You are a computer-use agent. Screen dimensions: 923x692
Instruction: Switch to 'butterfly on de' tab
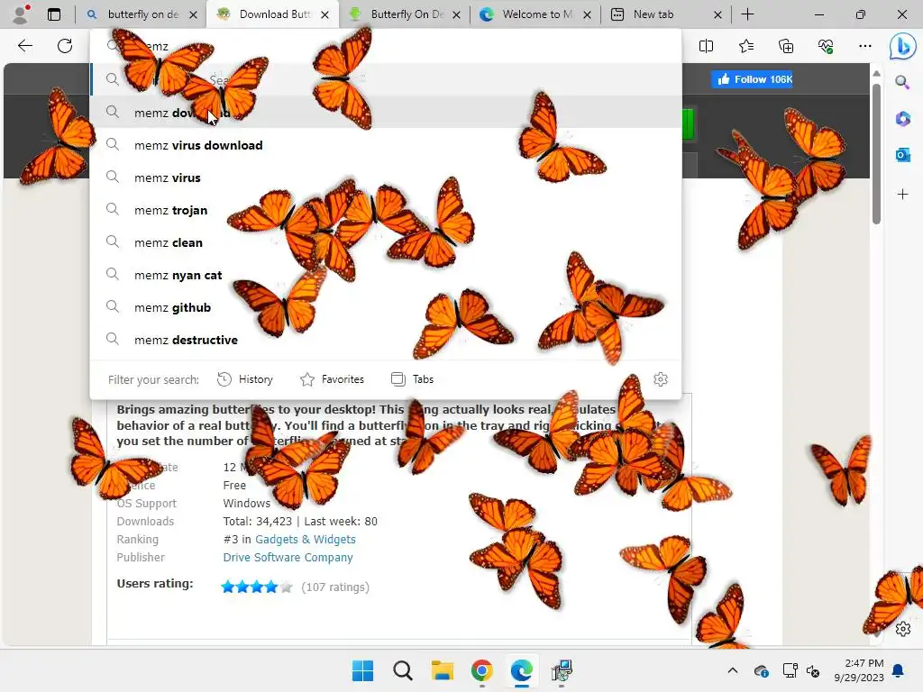[x=142, y=14]
